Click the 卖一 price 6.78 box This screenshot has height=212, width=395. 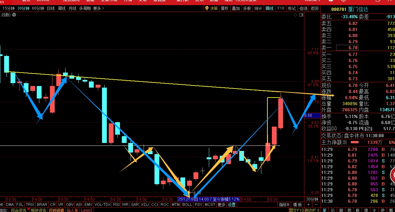coord(347,48)
